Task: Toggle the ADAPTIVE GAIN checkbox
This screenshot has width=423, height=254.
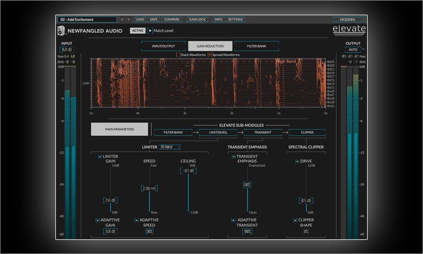Action: pyautogui.click(x=98, y=220)
